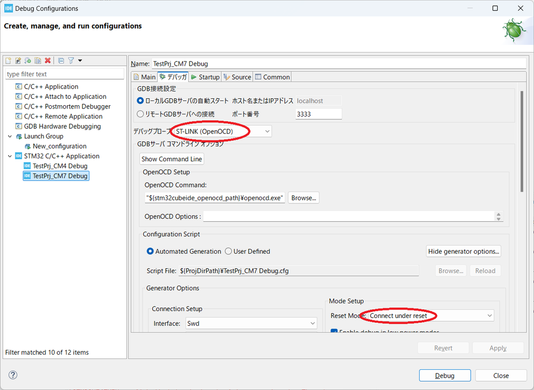This screenshot has height=390, width=534.
Task: Click the New launch configuration icon
Action: click(x=9, y=61)
